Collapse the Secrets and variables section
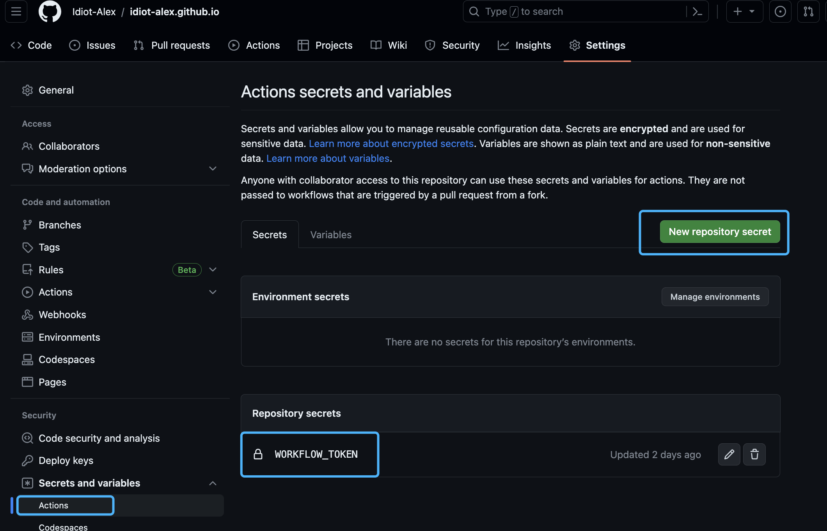The width and height of the screenshot is (827, 531). click(x=213, y=483)
